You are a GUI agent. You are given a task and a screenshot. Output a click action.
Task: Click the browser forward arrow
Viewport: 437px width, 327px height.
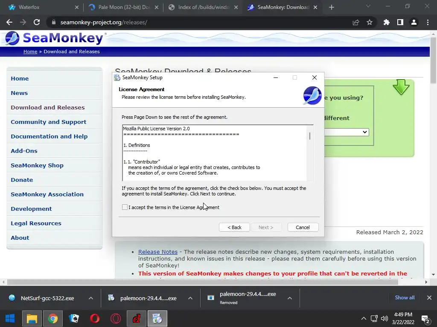(x=23, y=22)
